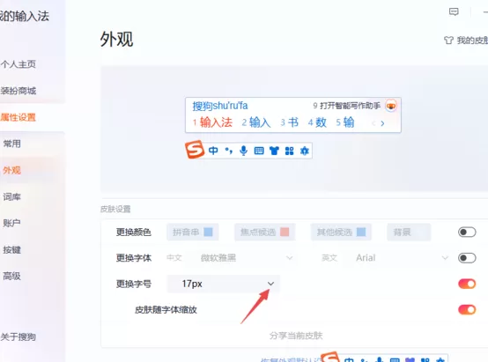Select candidate 3 书 in preview
Screen dimensions: 488x362
point(290,122)
